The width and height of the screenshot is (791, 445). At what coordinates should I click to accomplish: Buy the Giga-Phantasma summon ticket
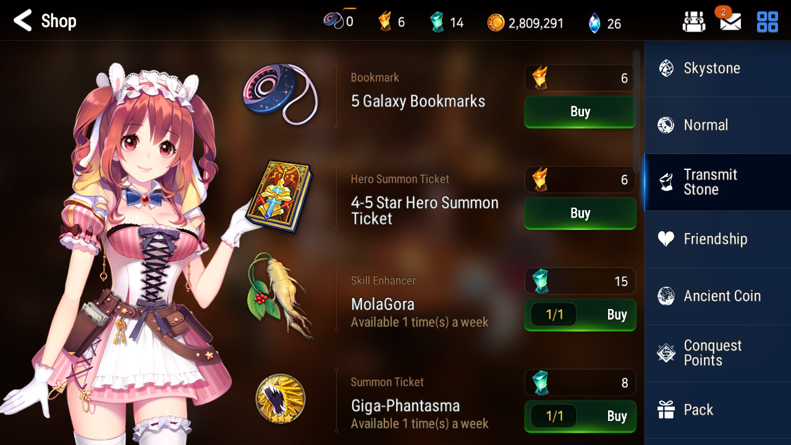pos(580,416)
